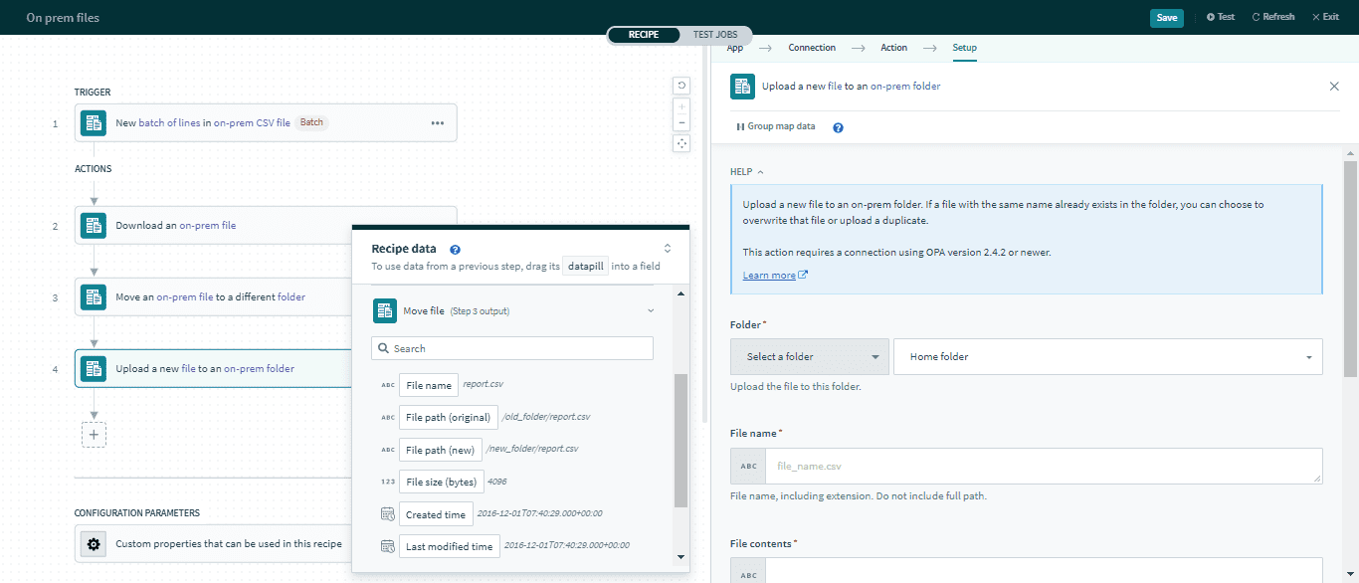Click the configuration parameters gear icon
Image resolution: width=1359 pixels, height=583 pixels.
coord(94,544)
